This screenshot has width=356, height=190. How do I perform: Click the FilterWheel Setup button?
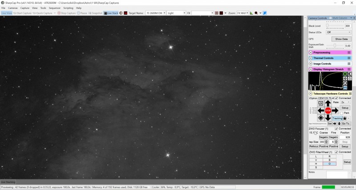click(x=347, y=162)
